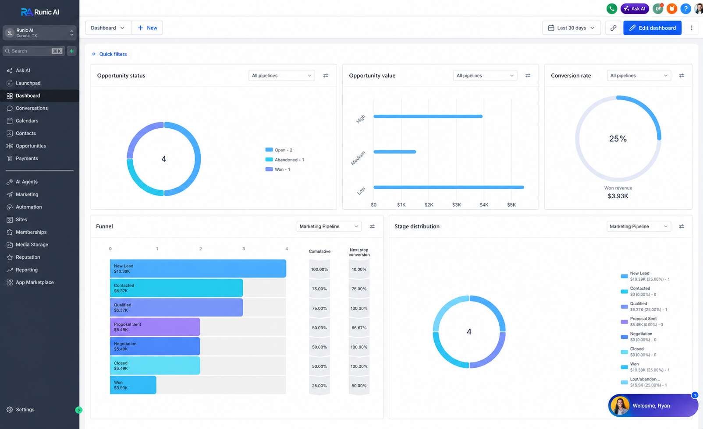703x429 pixels.
Task: Click the green plus quick-add button
Action: (71, 51)
